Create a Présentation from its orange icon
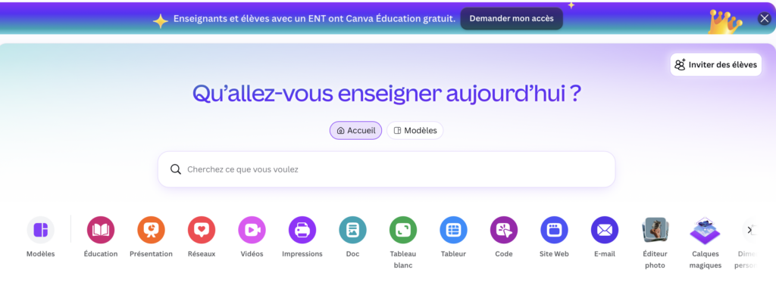 [151, 230]
